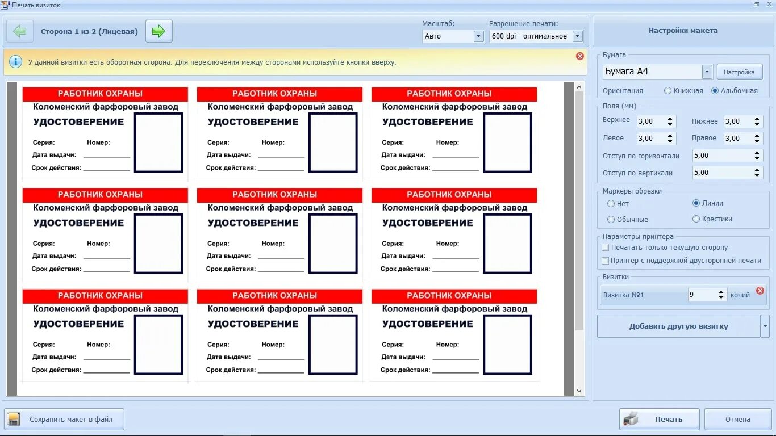Decrease the number of копий

click(x=721, y=297)
